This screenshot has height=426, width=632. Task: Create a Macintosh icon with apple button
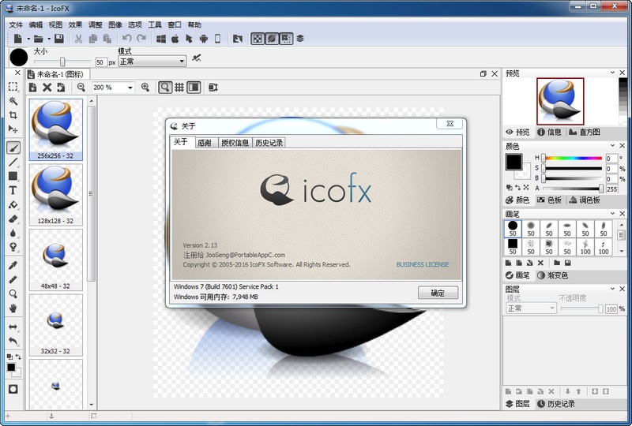[x=175, y=39]
